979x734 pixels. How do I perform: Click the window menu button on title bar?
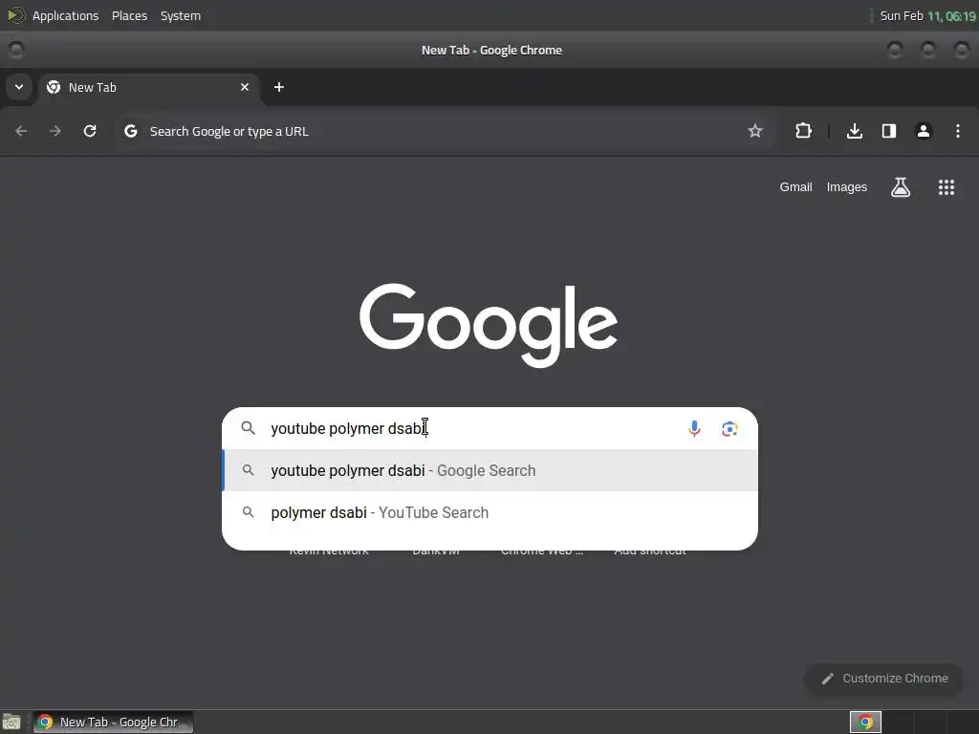pos(15,50)
